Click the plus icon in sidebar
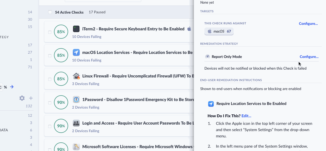Screen dimensions: 326x151 31,98
